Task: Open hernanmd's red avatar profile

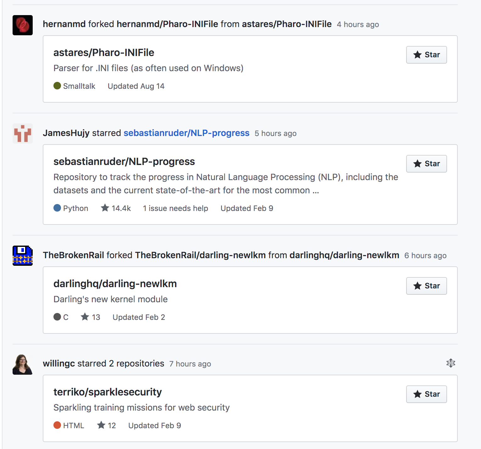Action: pos(23,25)
